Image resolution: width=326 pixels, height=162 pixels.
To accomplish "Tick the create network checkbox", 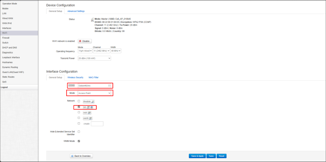I will click(x=79, y=123).
